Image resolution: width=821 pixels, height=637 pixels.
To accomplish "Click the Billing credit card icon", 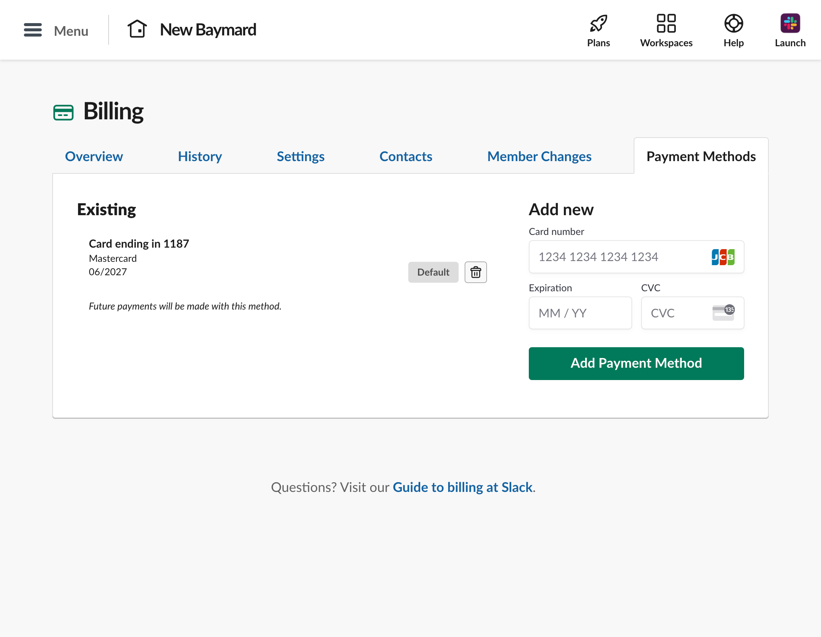I will click(x=63, y=112).
